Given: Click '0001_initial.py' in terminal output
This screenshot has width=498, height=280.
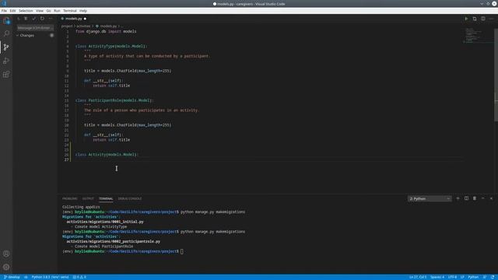Looking at the screenshot, I should click(128, 222).
